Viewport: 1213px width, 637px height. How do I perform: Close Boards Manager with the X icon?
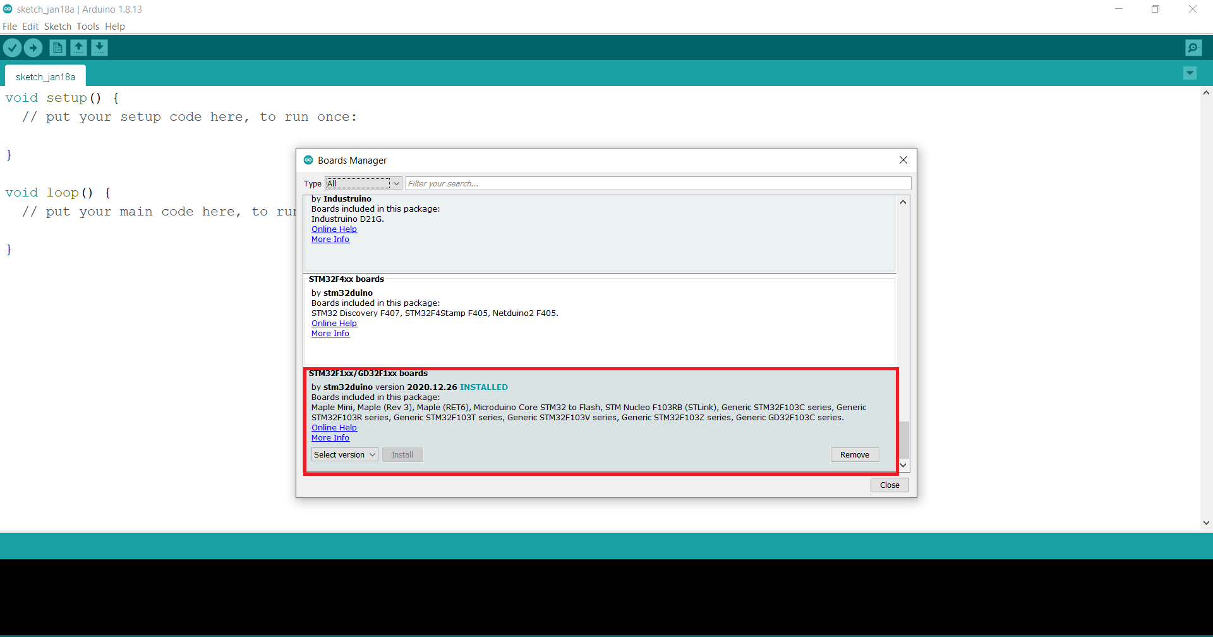coord(903,160)
